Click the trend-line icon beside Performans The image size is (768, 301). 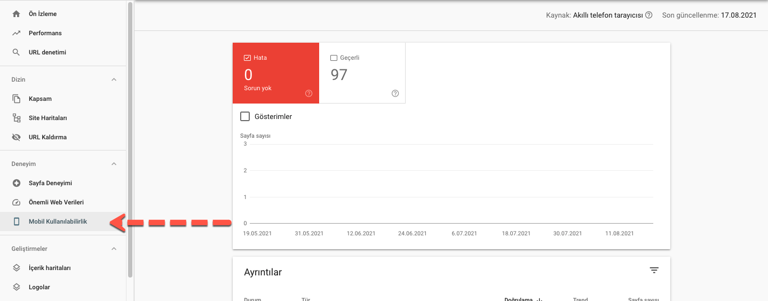click(16, 33)
